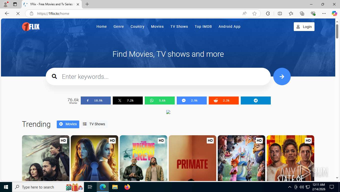Open the disaster movie poster with meteors
The height and width of the screenshot is (192, 340).
pos(46,158)
